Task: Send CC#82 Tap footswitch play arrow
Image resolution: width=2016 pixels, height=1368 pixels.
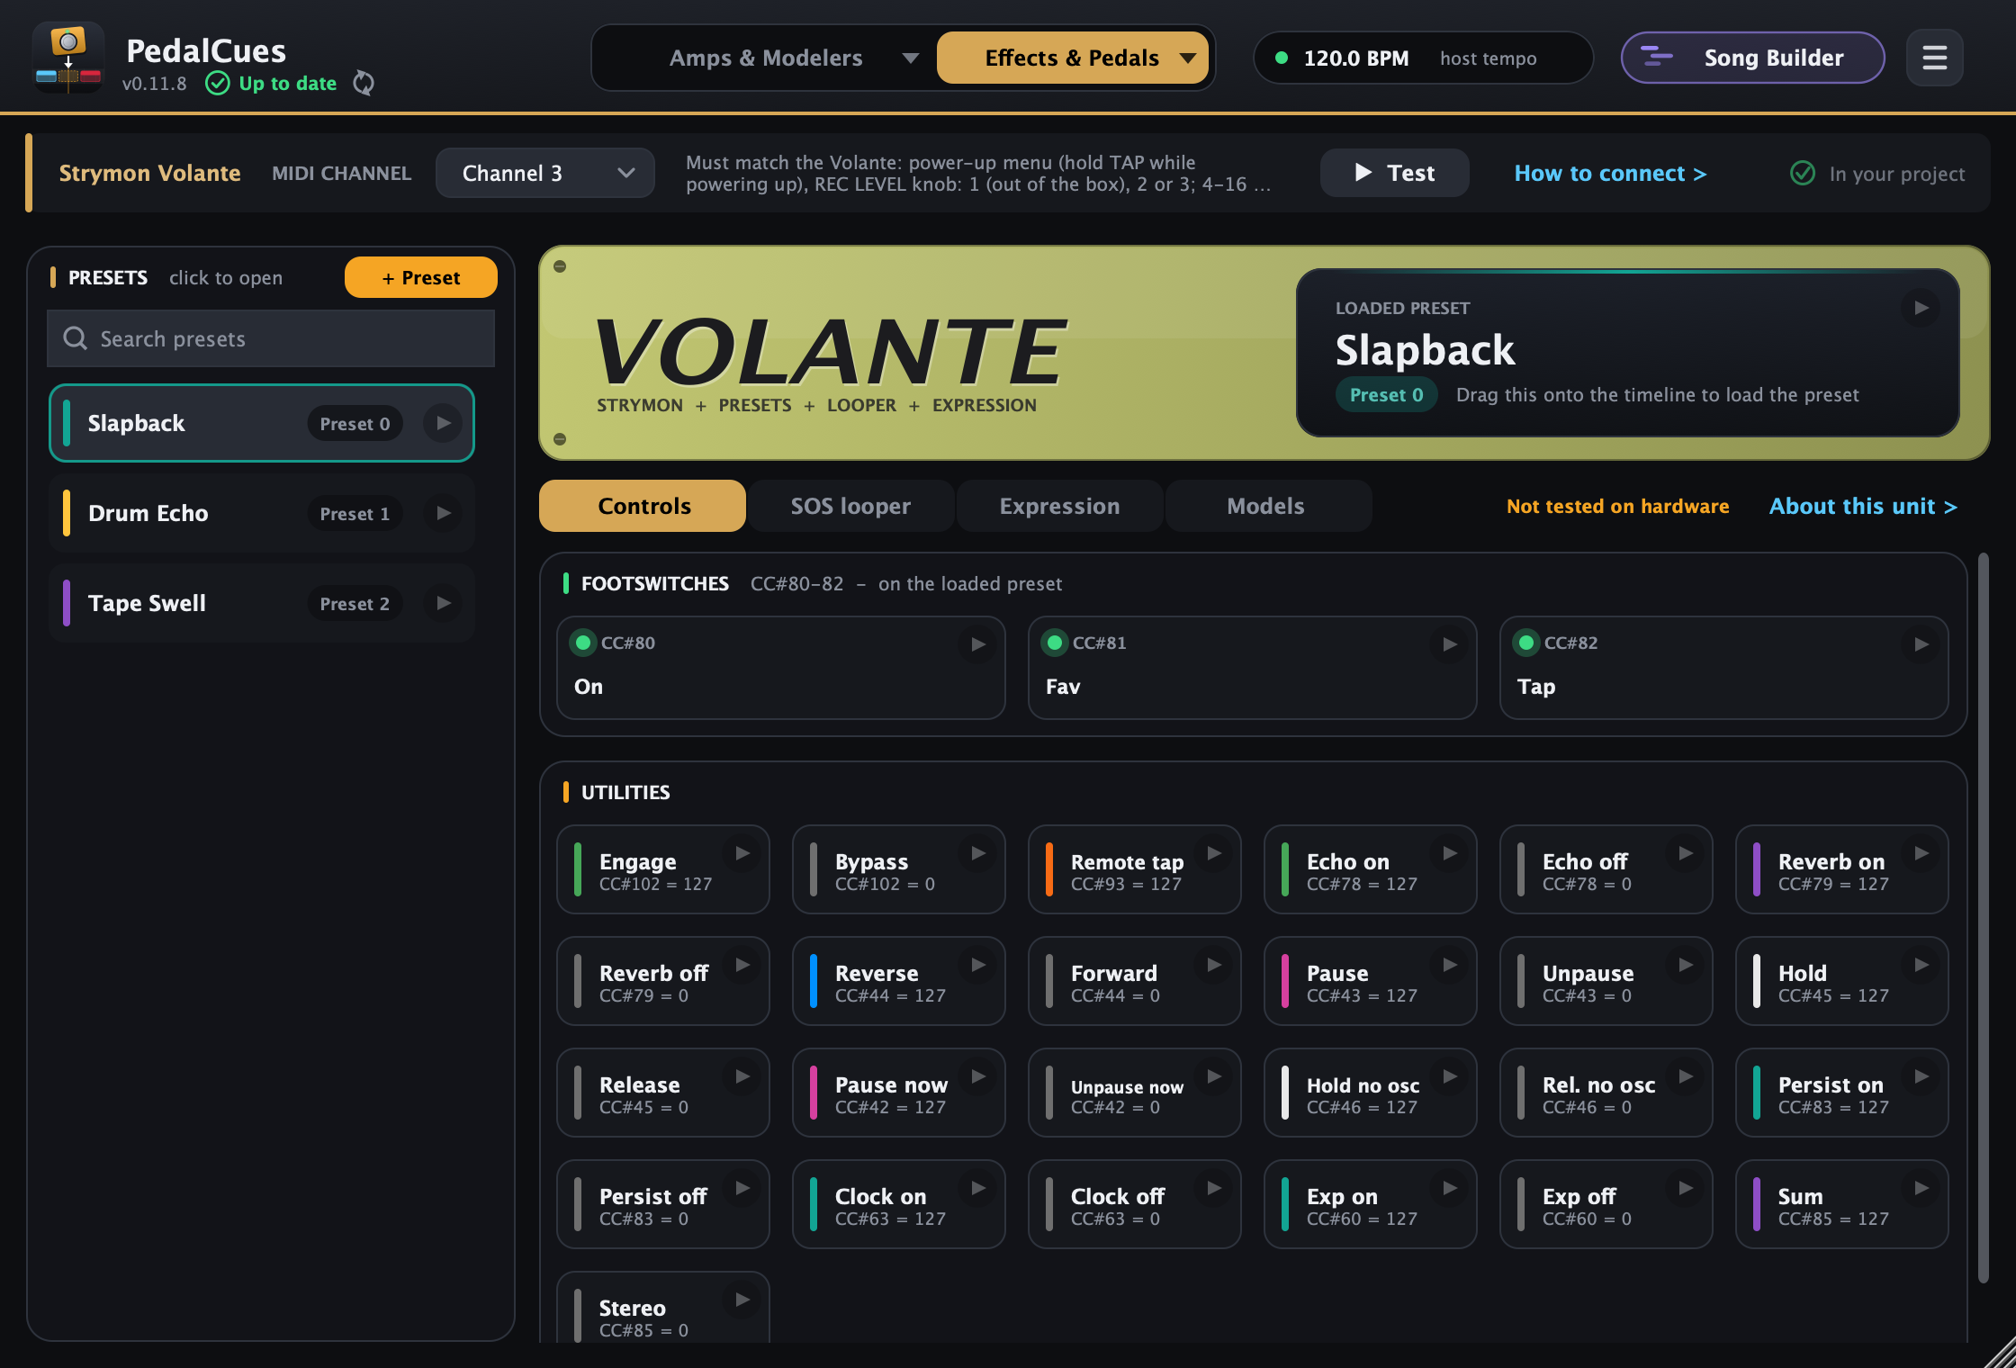Action: point(1921,643)
